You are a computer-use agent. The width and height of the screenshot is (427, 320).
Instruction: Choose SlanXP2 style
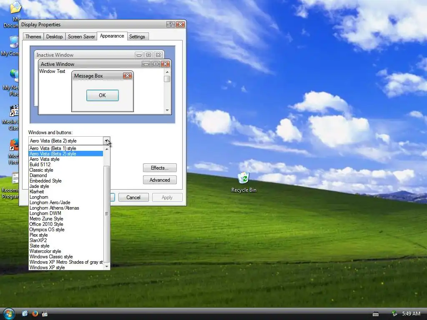[x=66, y=240]
